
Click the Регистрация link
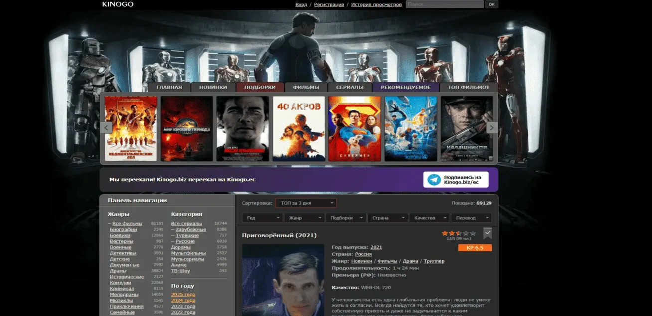pyautogui.click(x=329, y=4)
